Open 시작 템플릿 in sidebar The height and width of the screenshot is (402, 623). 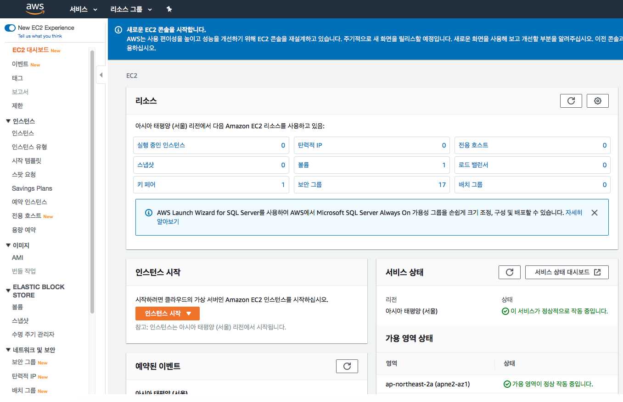click(27, 161)
